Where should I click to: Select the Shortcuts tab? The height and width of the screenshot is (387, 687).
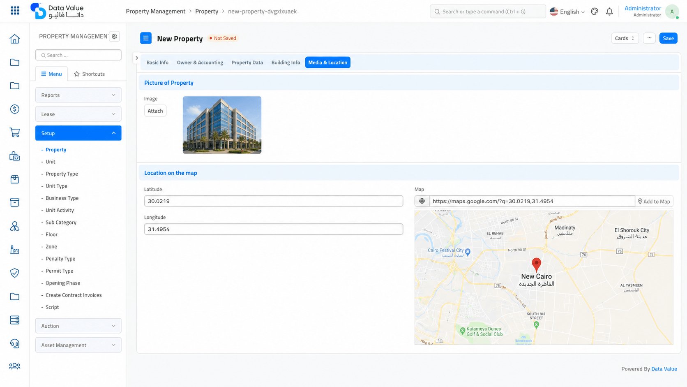(89, 74)
